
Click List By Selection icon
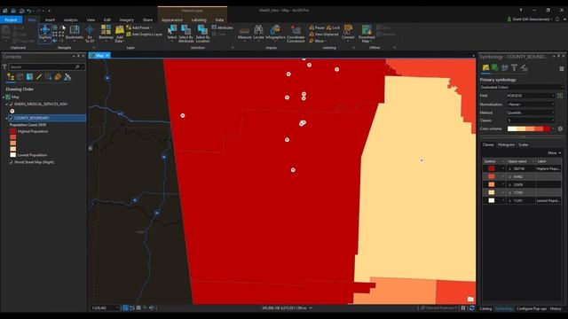pyautogui.click(x=29, y=77)
